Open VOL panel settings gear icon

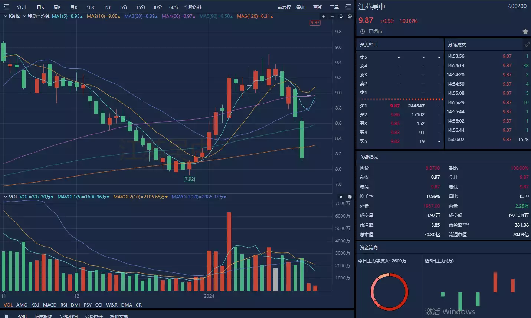coord(350,197)
